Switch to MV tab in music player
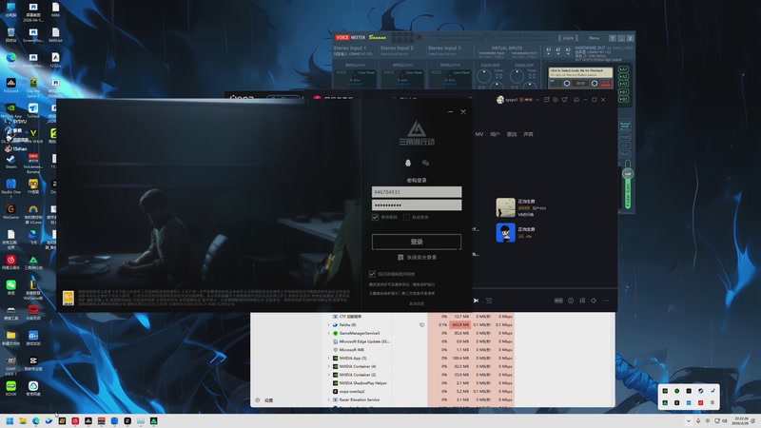761x428 pixels. coord(479,134)
